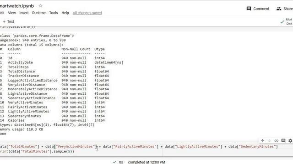Move cell up with arrow icon
293x164 pixels.
pyautogui.click(x=262, y=141)
